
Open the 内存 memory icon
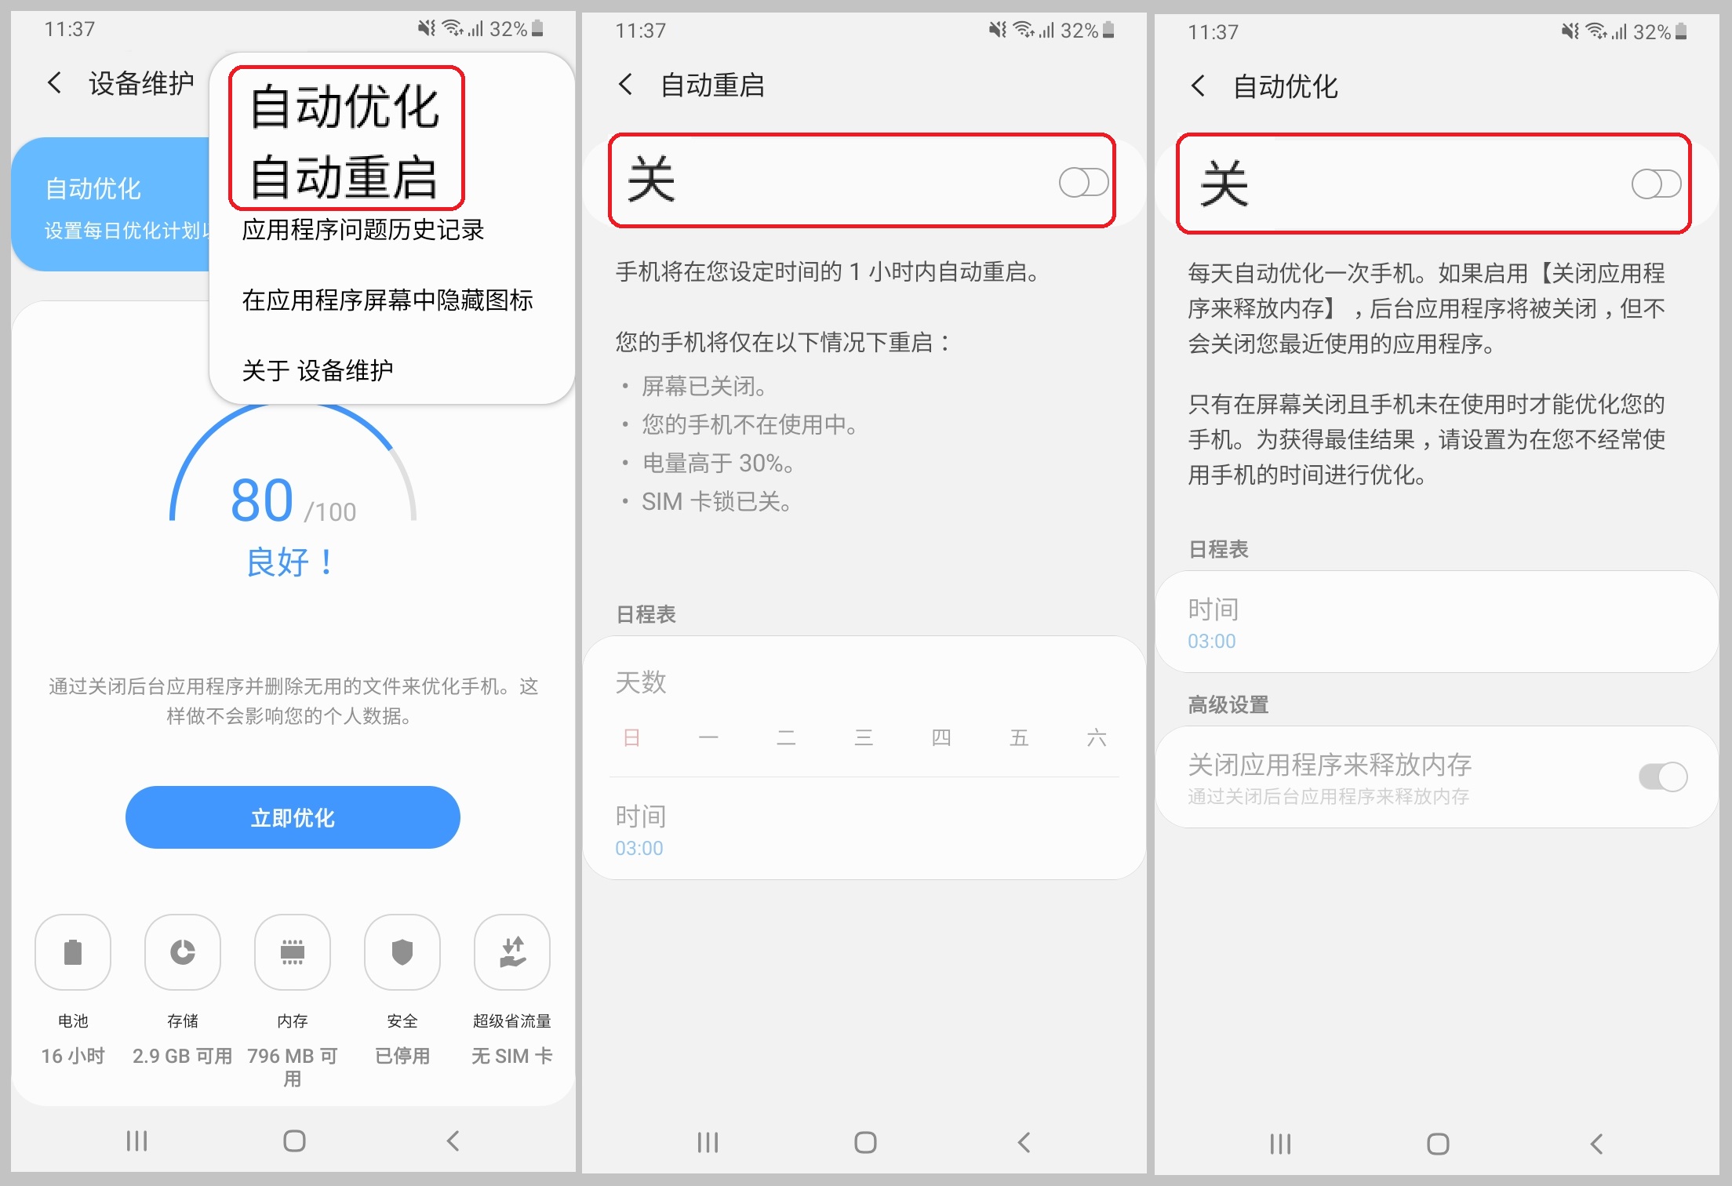tap(293, 952)
